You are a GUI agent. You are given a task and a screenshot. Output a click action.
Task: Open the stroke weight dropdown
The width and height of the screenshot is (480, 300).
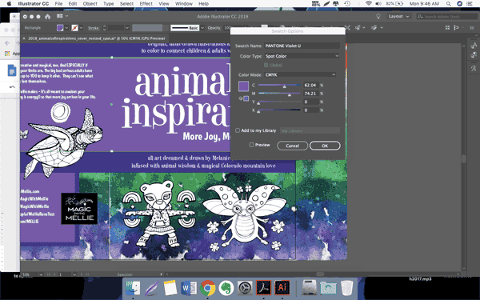[x=126, y=28]
